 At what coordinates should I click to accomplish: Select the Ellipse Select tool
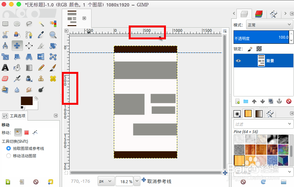[17, 24]
